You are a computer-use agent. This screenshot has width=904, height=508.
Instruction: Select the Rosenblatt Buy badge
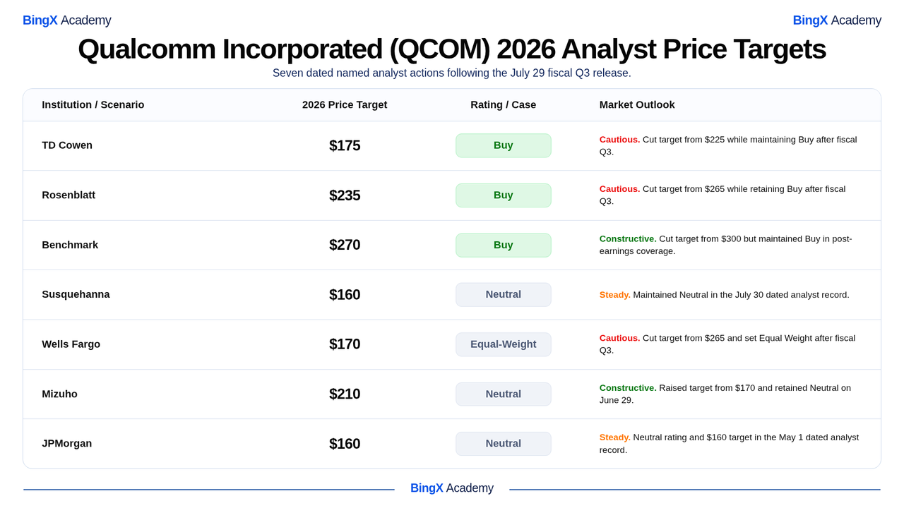click(504, 195)
